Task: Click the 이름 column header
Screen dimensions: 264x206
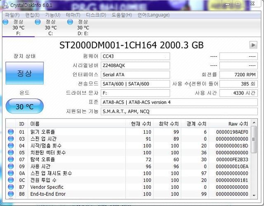Action: (x=77, y=124)
